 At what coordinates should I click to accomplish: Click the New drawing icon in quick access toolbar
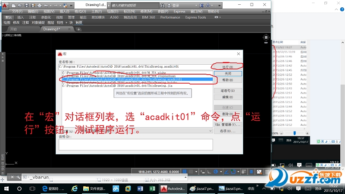13,5
